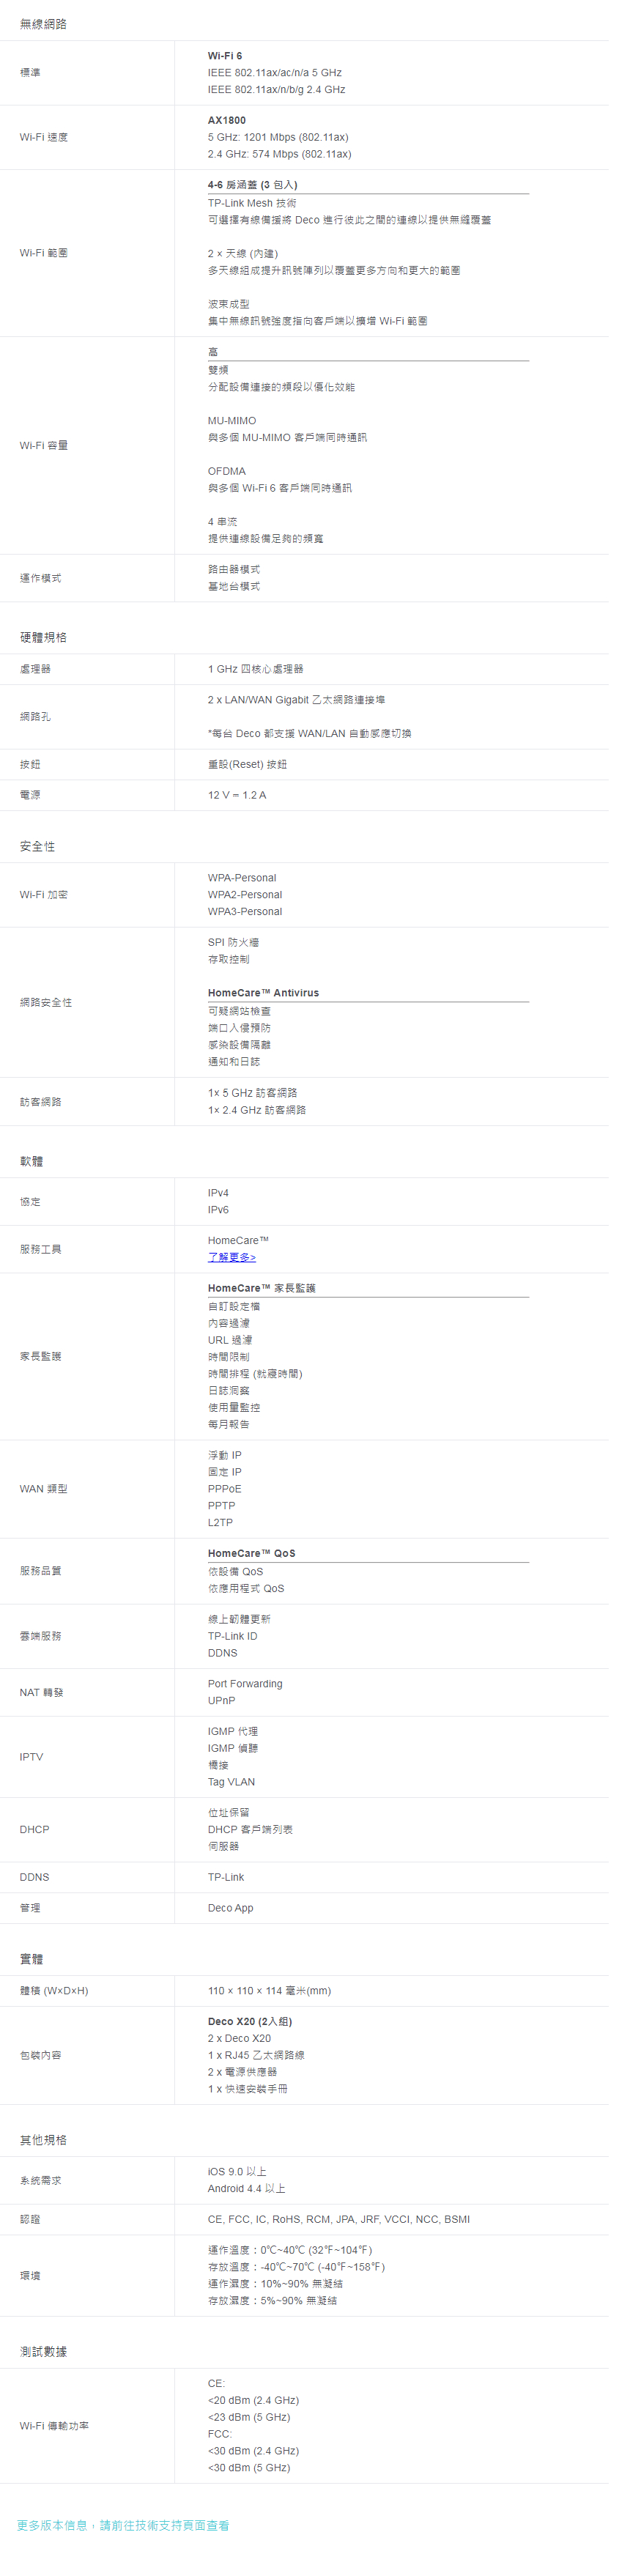Click '1 x 快速安裝手冊' package item

(248, 2089)
